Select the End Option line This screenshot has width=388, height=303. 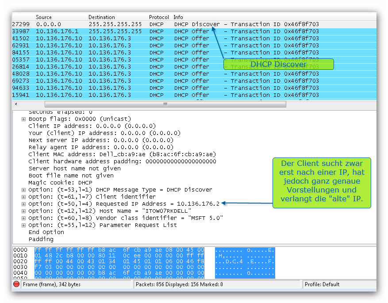[x=46, y=232]
